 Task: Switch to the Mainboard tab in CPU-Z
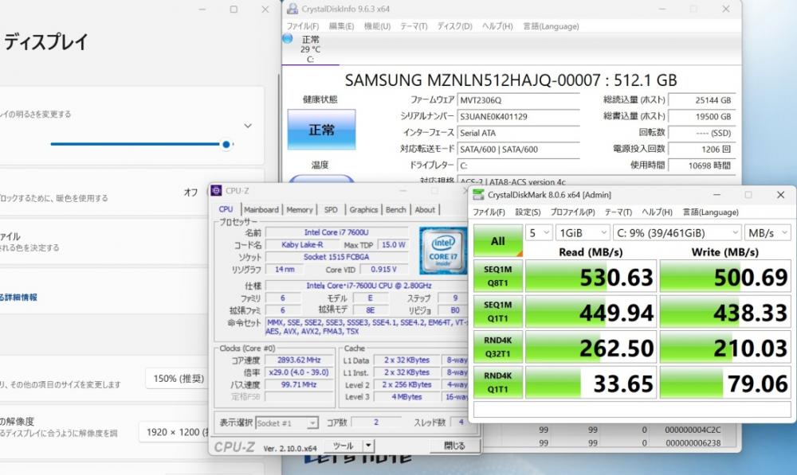click(261, 209)
